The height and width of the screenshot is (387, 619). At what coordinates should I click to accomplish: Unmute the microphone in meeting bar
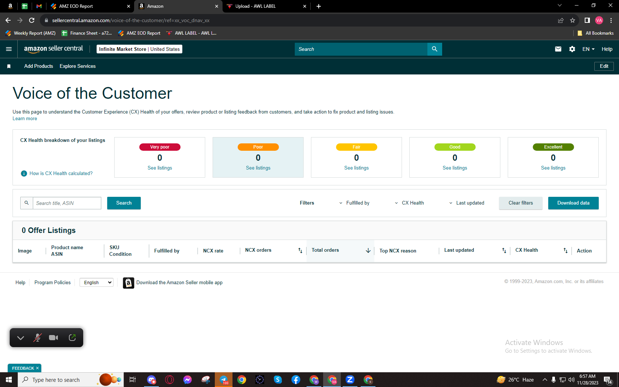(37, 338)
